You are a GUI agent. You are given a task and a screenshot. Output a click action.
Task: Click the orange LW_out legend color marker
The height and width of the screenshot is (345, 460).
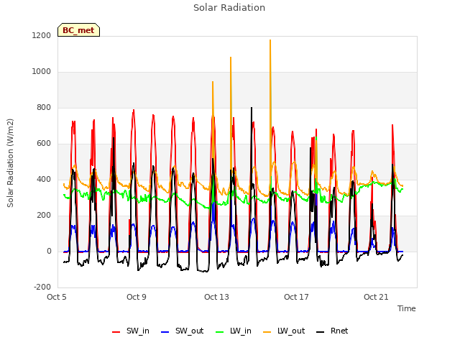pyautogui.click(x=267, y=332)
